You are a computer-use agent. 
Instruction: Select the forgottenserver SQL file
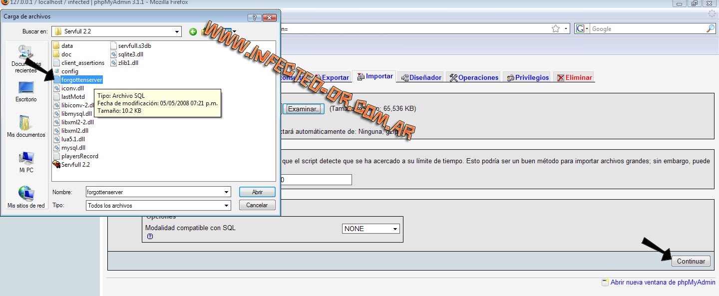click(x=78, y=80)
